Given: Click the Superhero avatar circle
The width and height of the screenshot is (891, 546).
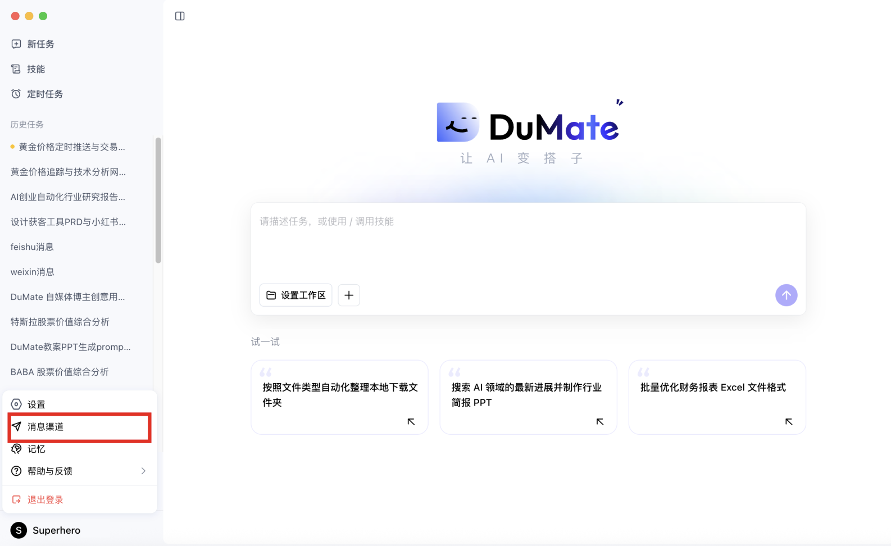Looking at the screenshot, I should 19,530.
